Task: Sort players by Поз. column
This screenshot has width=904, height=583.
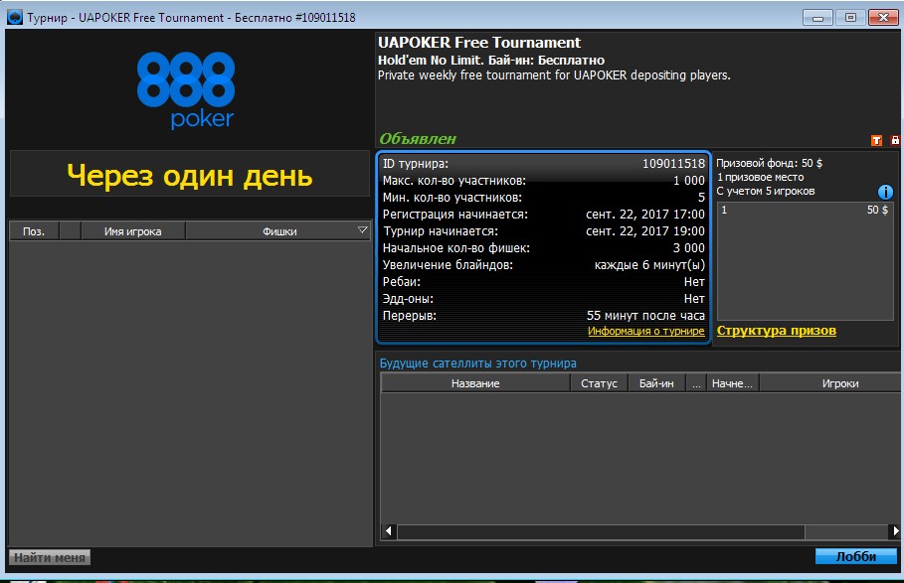Action: (34, 230)
